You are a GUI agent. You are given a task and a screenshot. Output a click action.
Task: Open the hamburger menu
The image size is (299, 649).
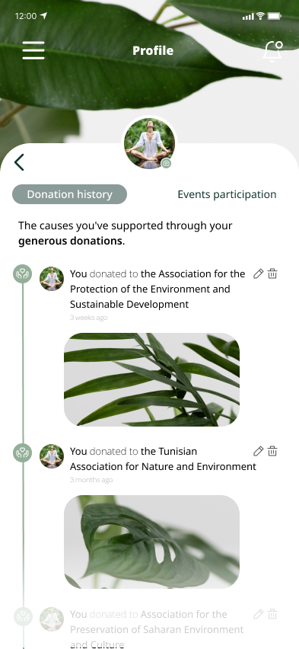pyautogui.click(x=33, y=50)
